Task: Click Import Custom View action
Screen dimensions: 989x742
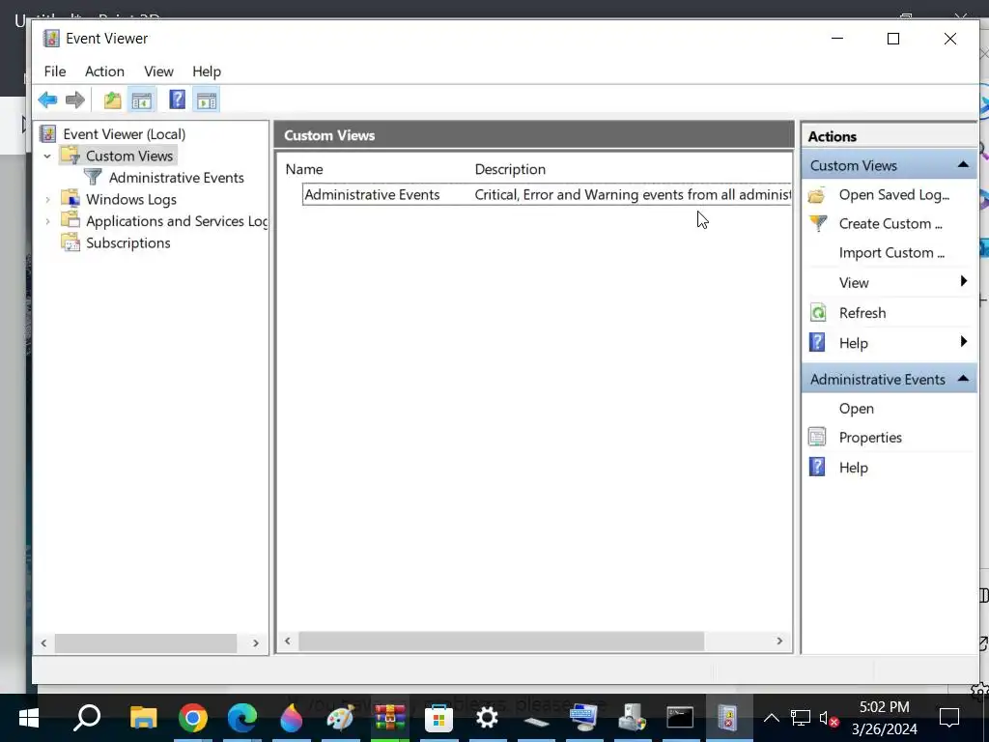Action: click(x=891, y=252)
